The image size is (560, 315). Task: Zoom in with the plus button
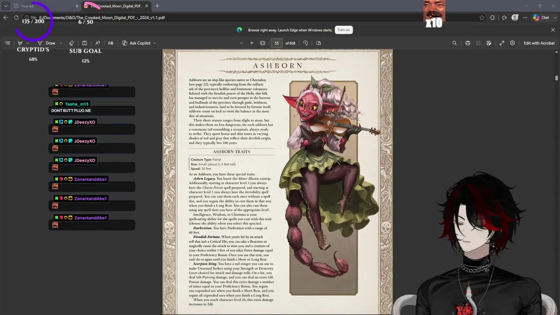(x=252, y=43)
